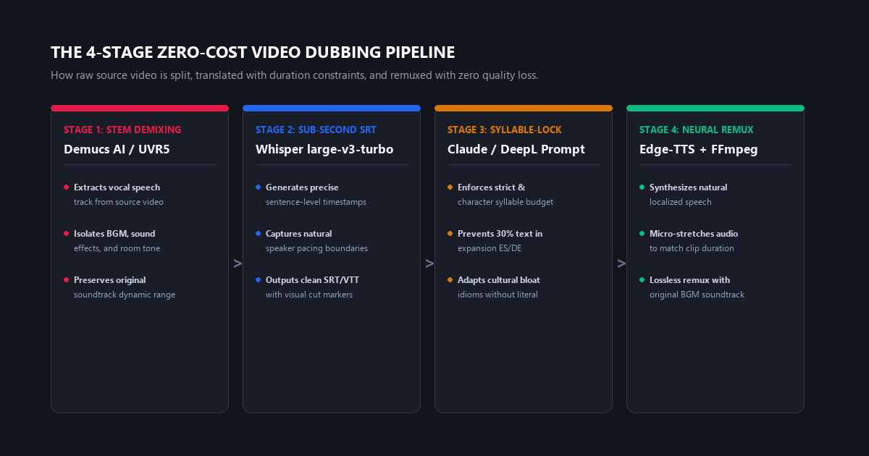Screen dimensions: 869x456
Task: Click "expansion ES/DE" text
Action: coord(490,248)
